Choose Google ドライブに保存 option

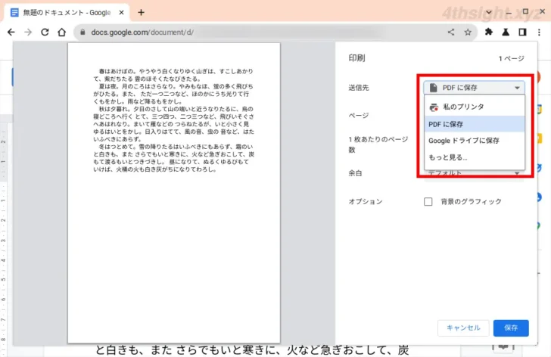click(475, 141)
